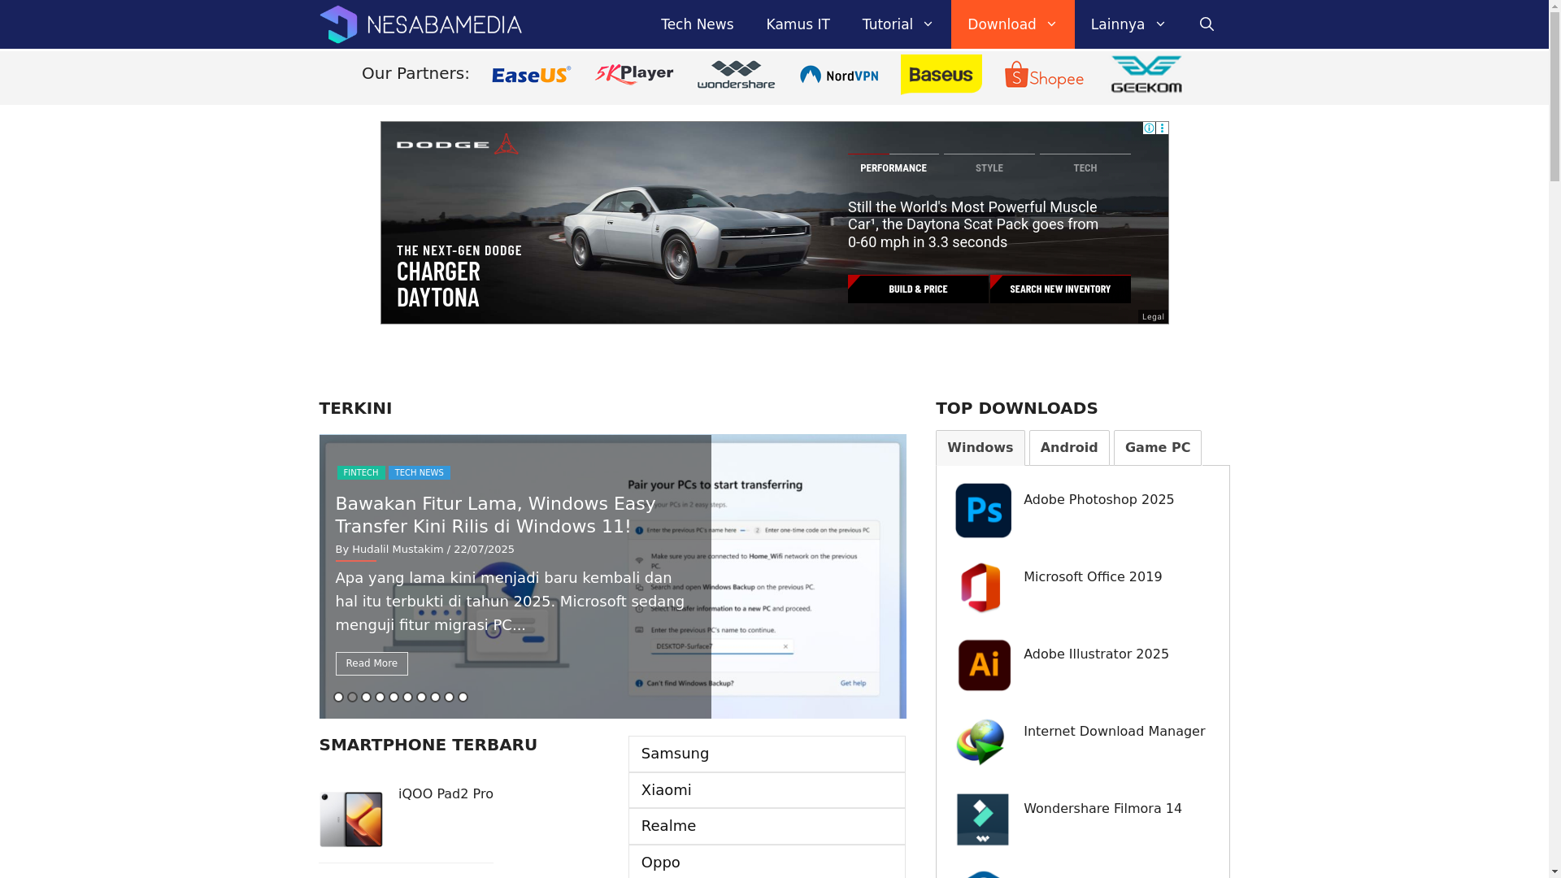1561x878 pixels.
Task: Click the Shopee partner logo
Action: 1044,75
